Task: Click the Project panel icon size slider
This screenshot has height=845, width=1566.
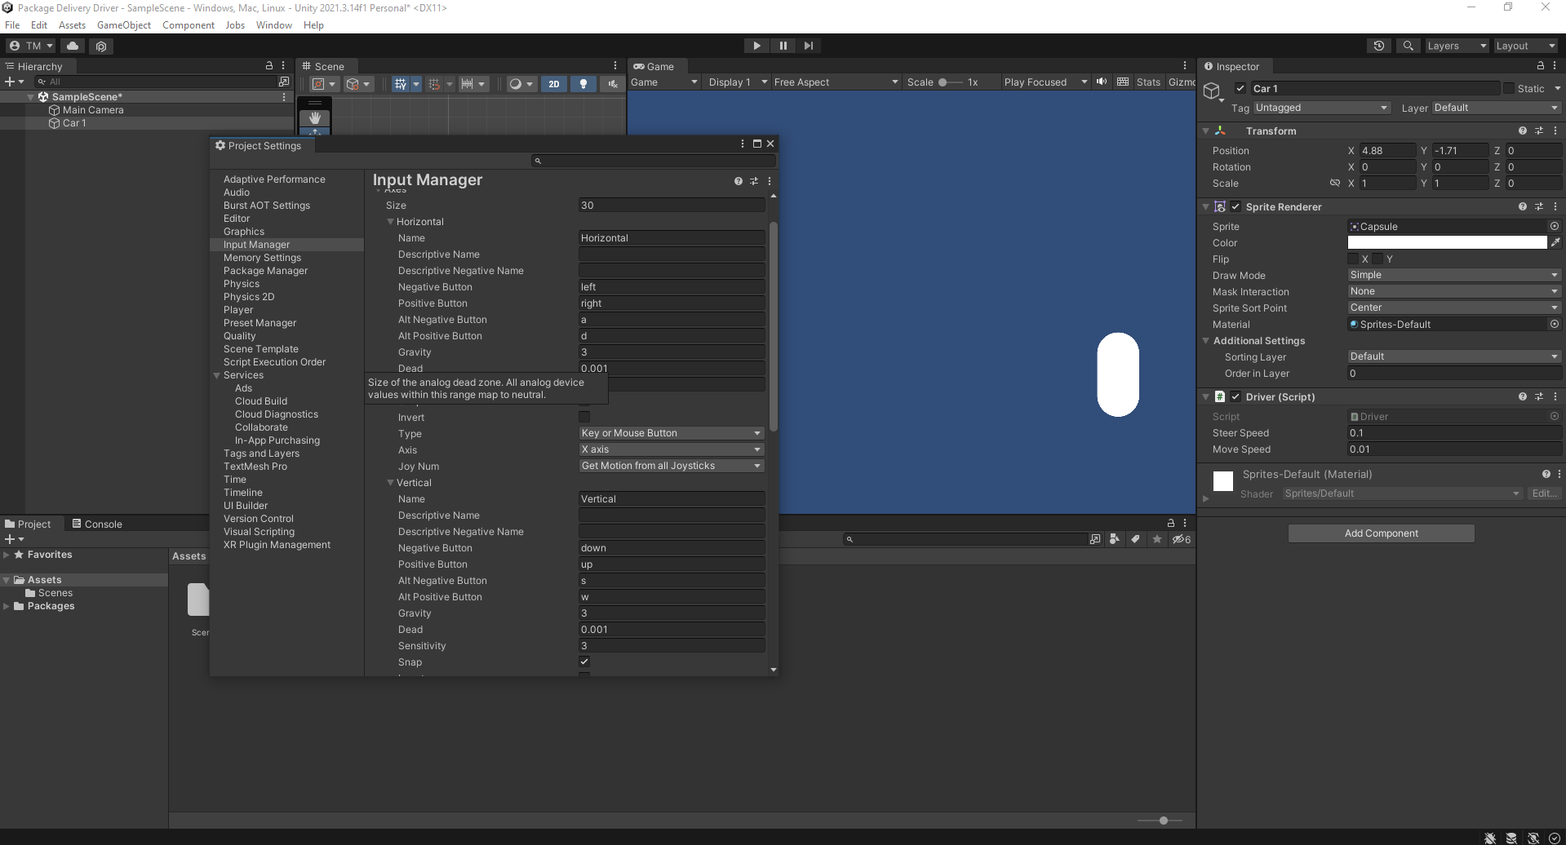Action: point(1164,821)
